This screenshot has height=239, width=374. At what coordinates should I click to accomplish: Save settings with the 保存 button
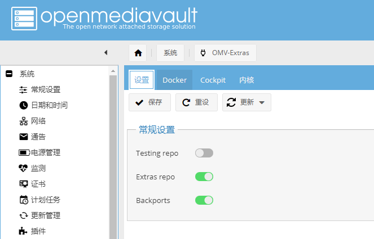coord(150,102)
